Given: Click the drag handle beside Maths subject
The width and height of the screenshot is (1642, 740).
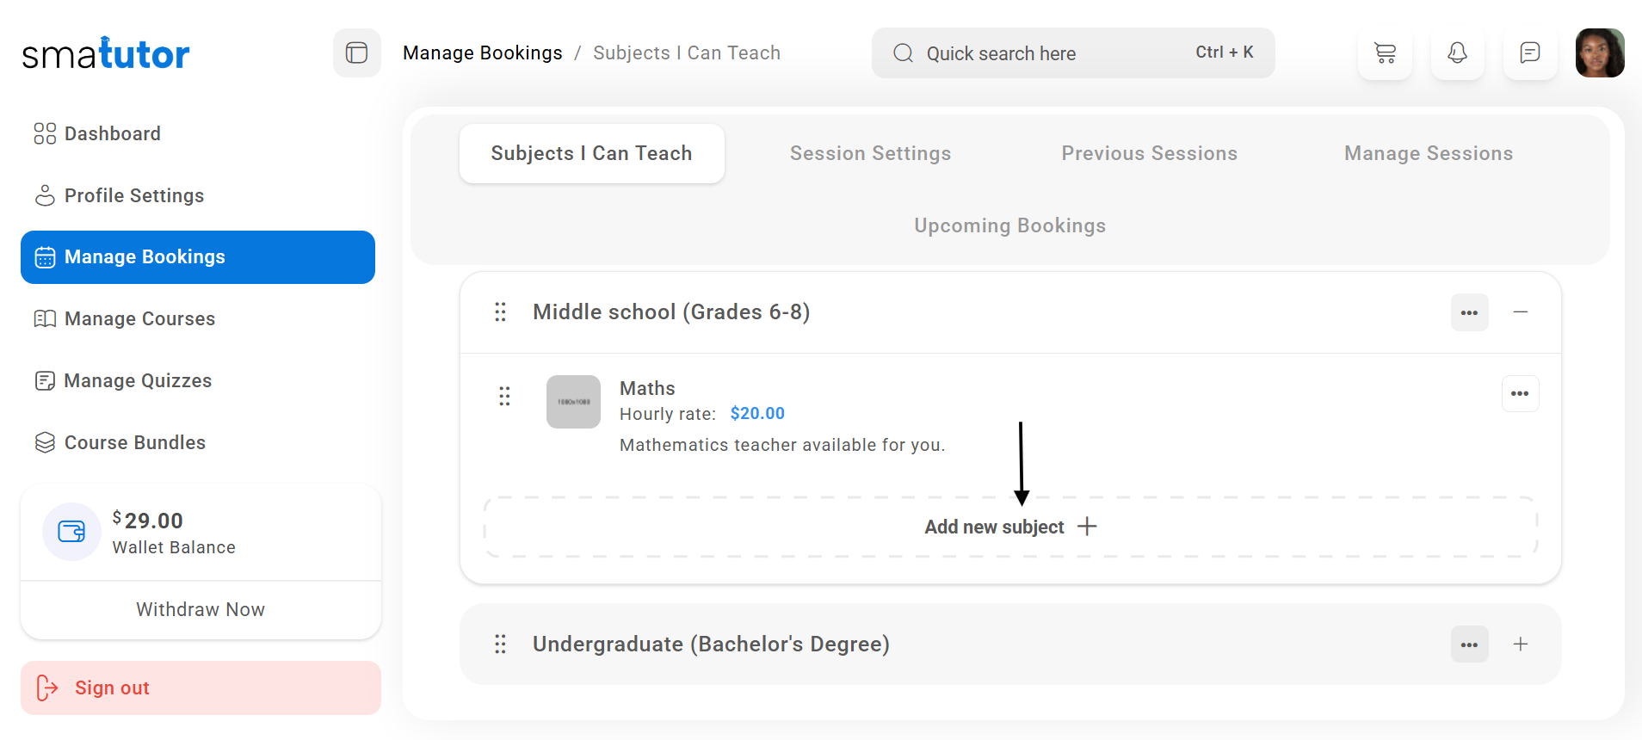Looking at the screenshot, I should (504, 396).
